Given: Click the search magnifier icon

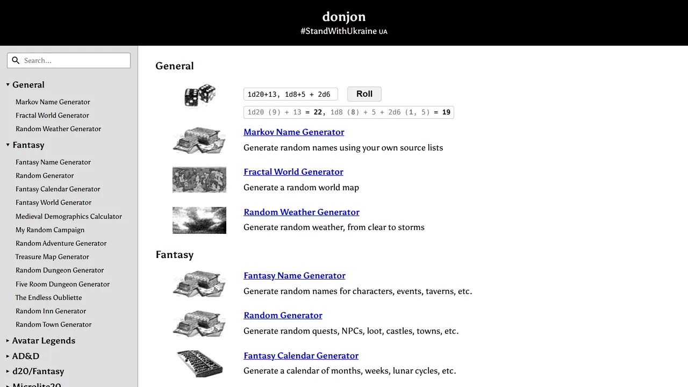Looking at the screenshot, I should click(x=16, y=60).
